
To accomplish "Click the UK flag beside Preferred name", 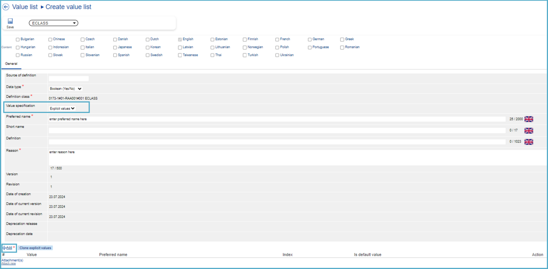I will [529, 119].
